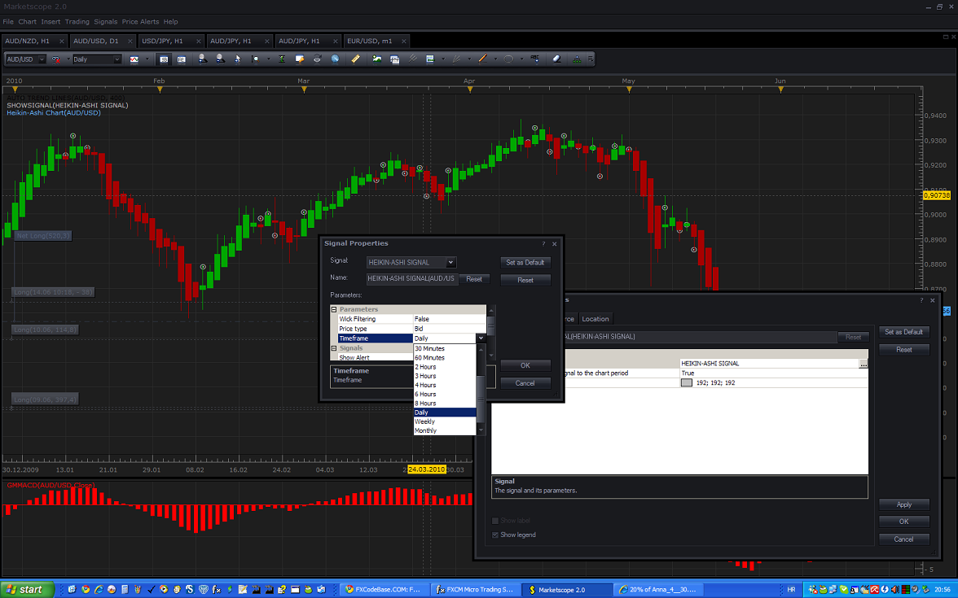
Task: Click the question mark in Signal Properties dialog
Action: pos(543,243)
